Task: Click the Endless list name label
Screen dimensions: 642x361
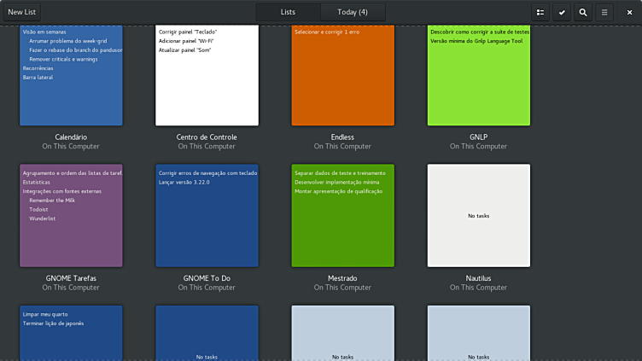Action: (x=342, y=137)
